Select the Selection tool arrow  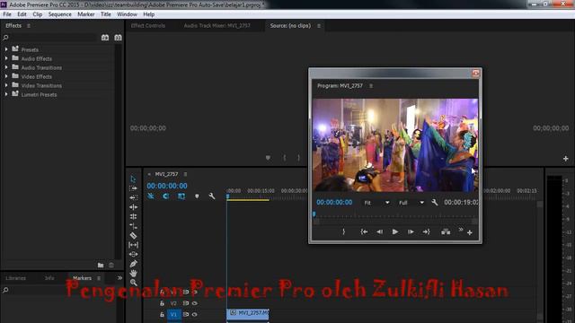coord(133,179)
